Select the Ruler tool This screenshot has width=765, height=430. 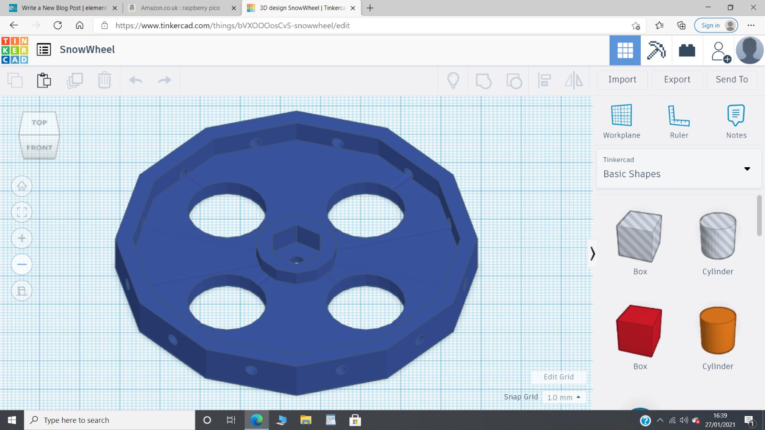[678, 121]
